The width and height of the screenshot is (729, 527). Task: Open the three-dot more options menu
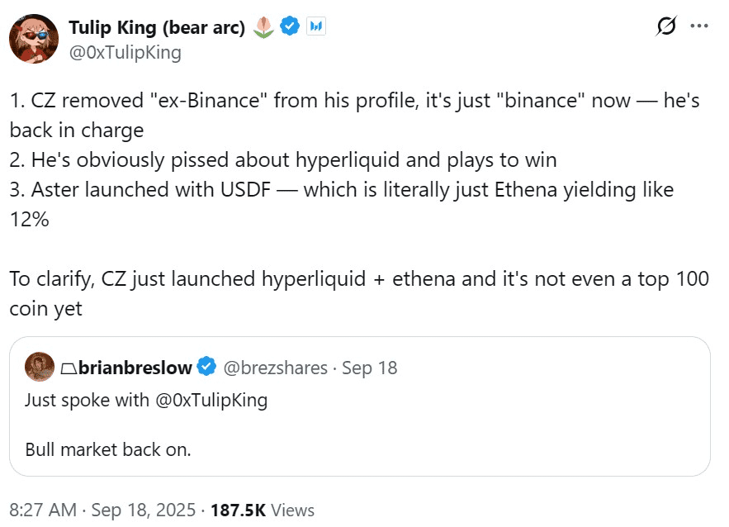point(699,26)
